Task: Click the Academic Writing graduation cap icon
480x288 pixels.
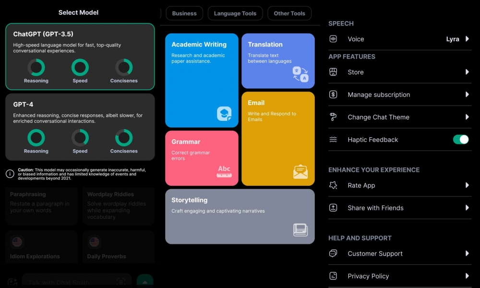Action: 224,114
